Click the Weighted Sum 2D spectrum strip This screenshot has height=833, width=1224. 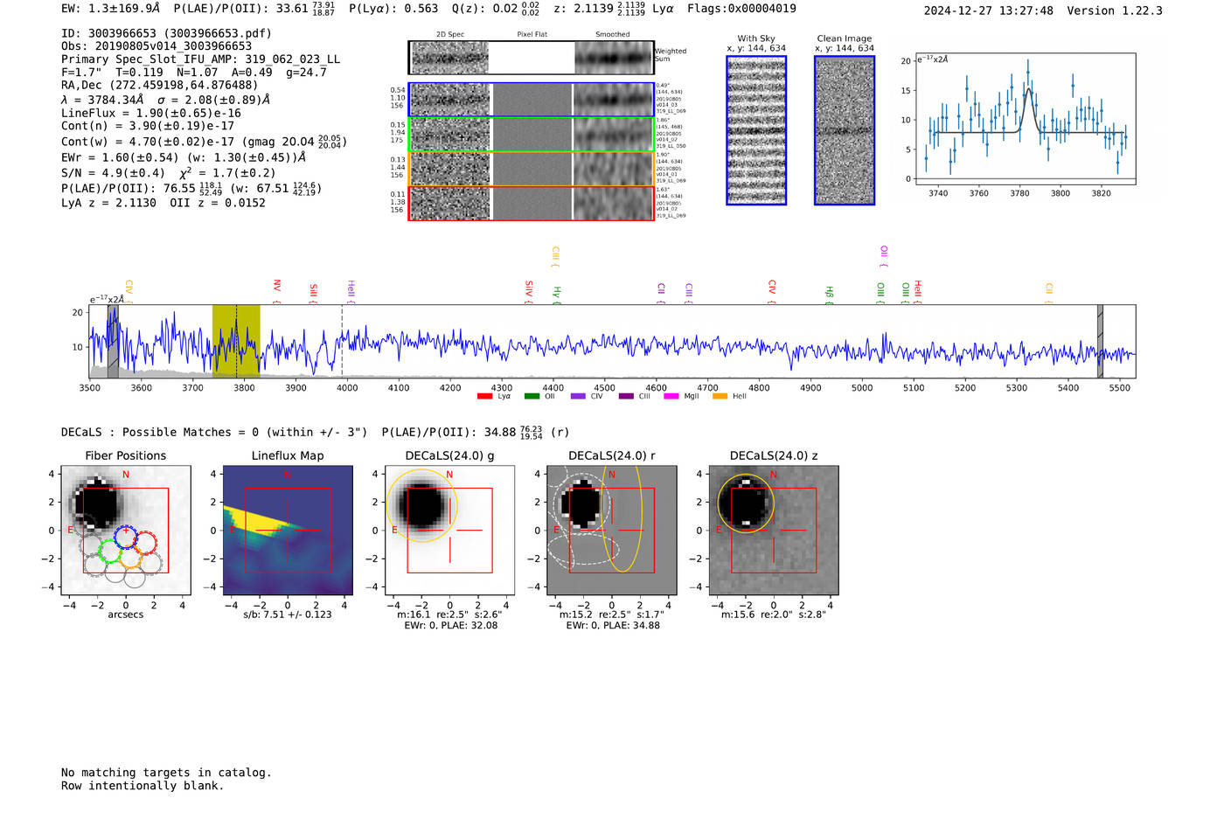[531, 58]
